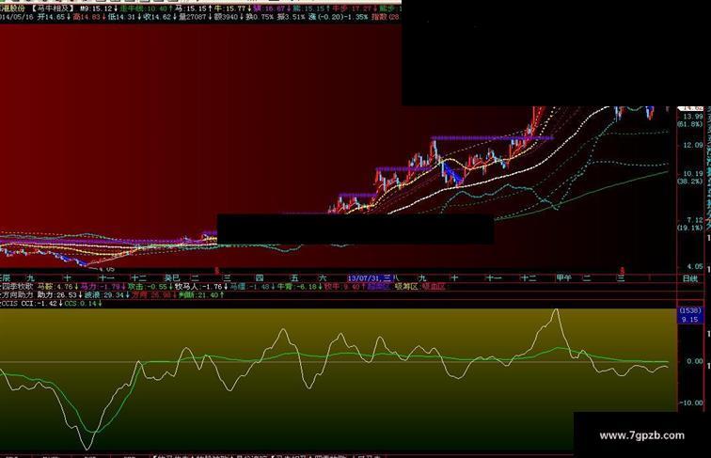
Task: Click the 12.09 price axis label
Action: tap(692, 145)
